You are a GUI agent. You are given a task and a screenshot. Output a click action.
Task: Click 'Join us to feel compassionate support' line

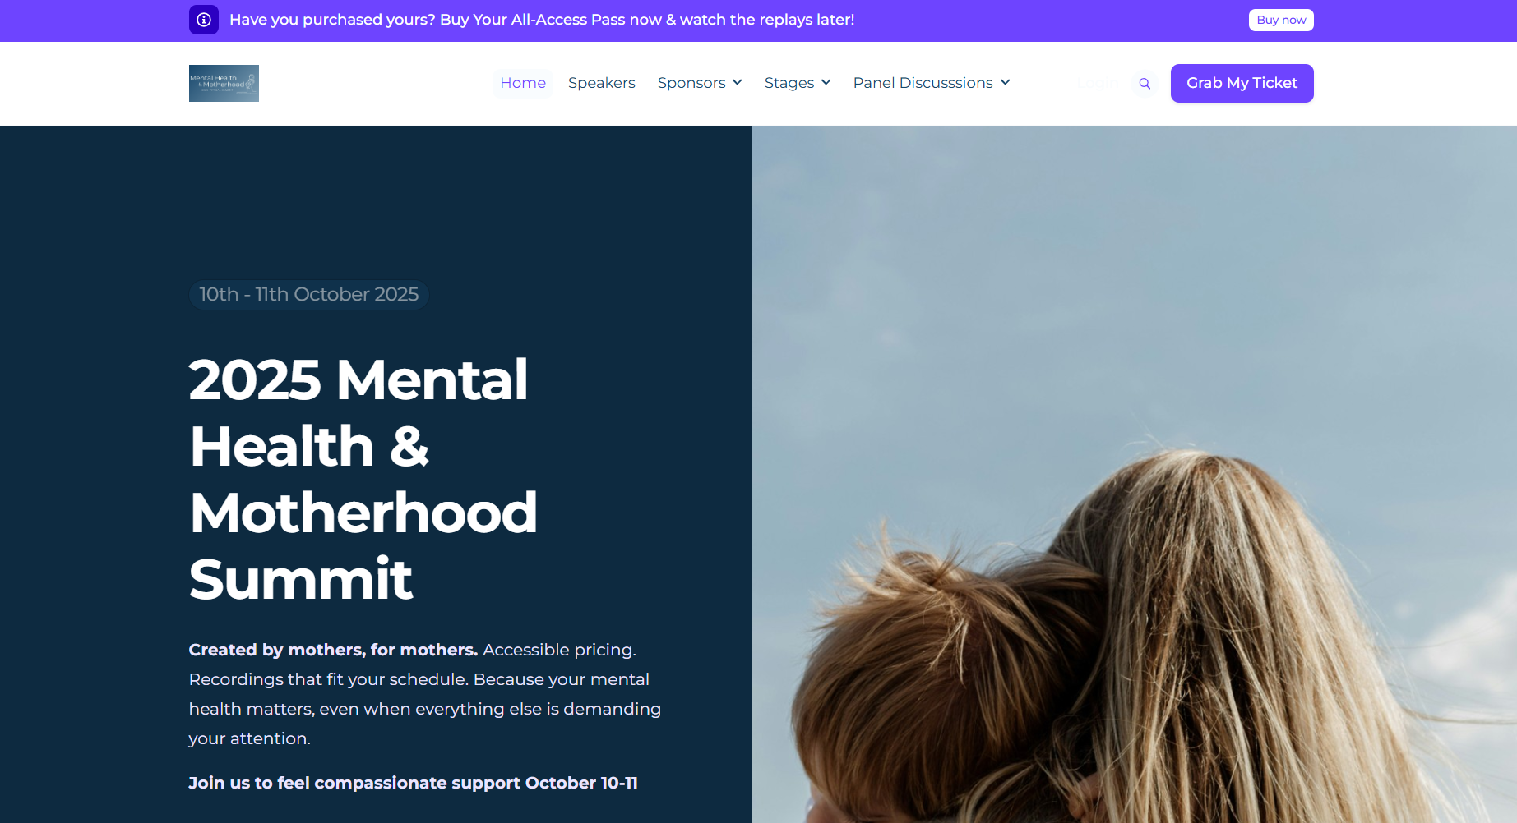(x=414, y=783)
